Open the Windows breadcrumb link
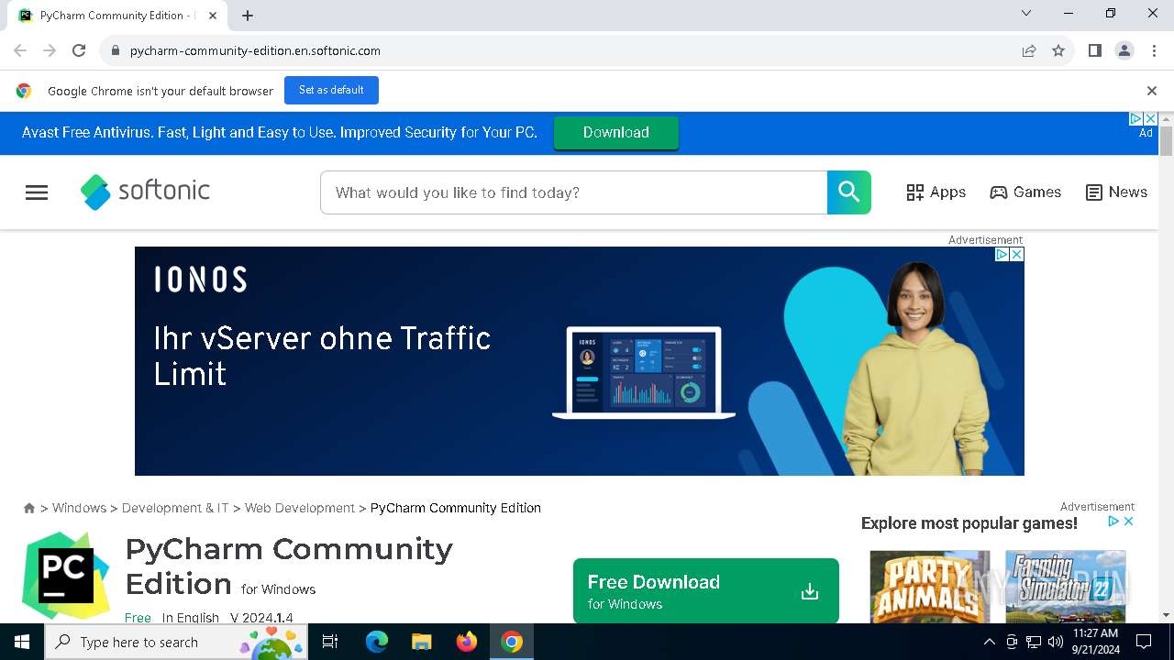The height and width of the screenshot is (660, 1174). (79, 508)
